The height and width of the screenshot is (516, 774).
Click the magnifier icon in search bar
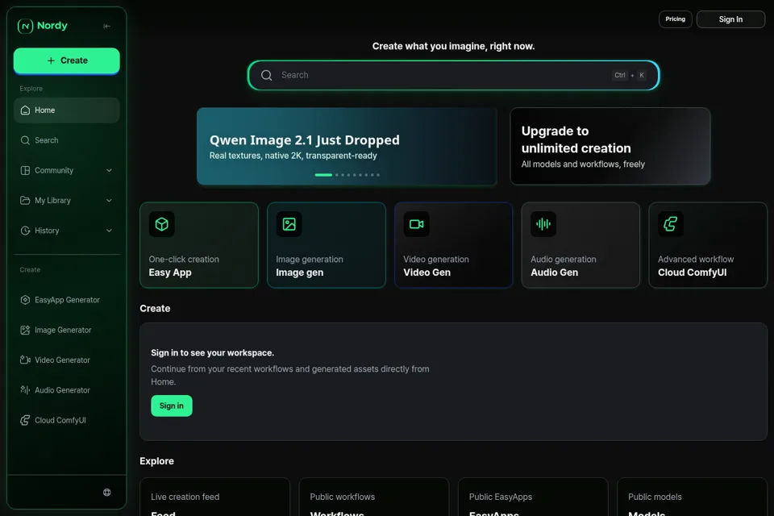pos(267,75)
